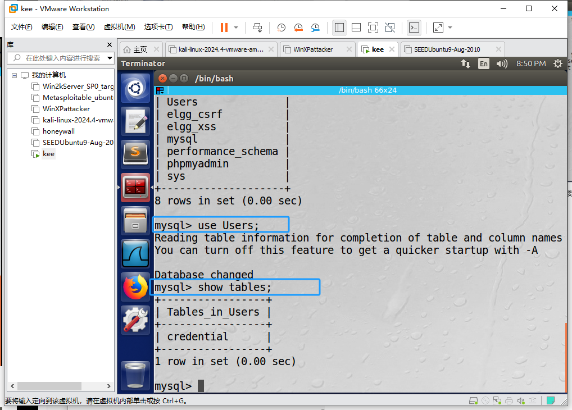572x410 pixels.
Task: Open the Trash icon in the dock
Action: coord(135,375)
